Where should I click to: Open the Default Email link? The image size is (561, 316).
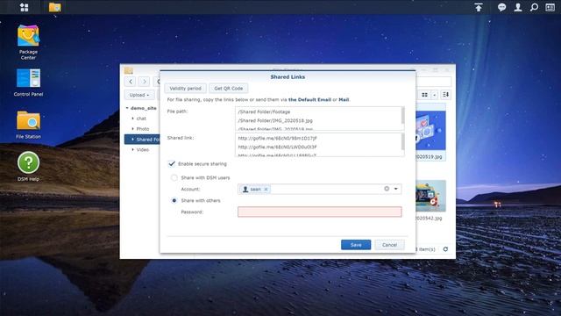(x=309, y=99)
